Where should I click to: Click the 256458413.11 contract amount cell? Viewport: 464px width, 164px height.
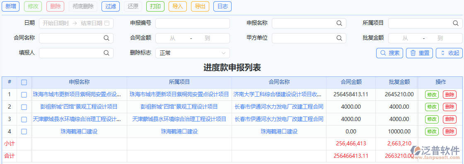point(350,95)
